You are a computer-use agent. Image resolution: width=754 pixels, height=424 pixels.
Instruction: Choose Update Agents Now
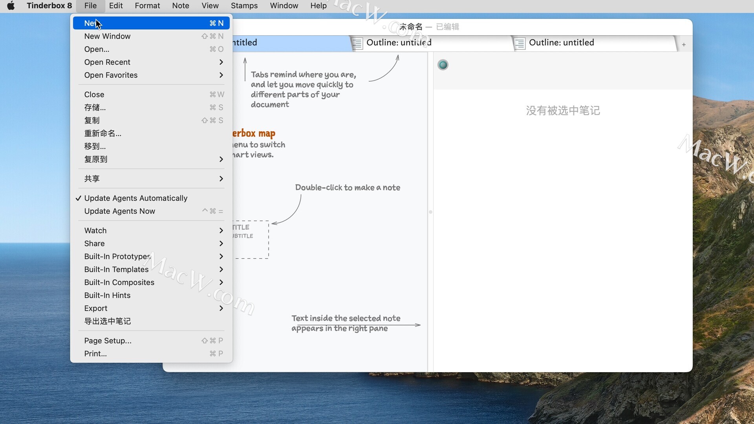(151, 211)
